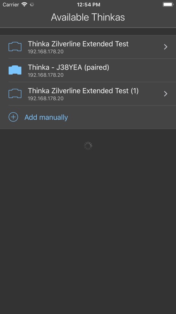The image size is (176, 314).
Task: Tap IP address under first Extended Test entry
Action: click(46, 51)
